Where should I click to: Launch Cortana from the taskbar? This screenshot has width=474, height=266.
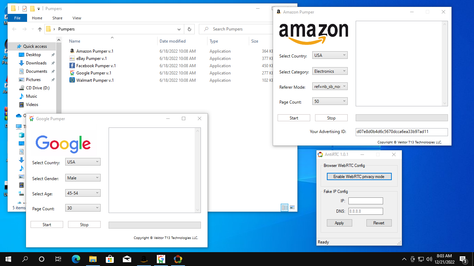pos(42,259)
